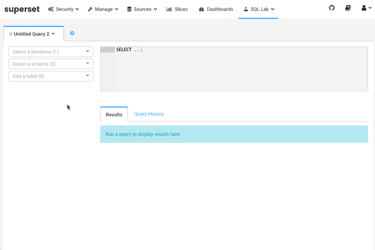
Task: Click the SQL Lab flask icon
Action: point(246,9)
